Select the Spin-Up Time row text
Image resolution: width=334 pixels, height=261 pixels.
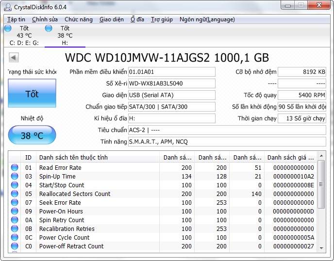pyautogui.click(x=57, y=177)
